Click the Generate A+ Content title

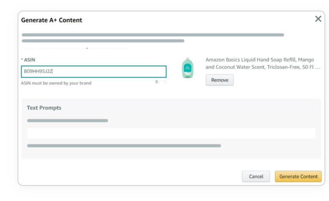(x=52, y=20)
